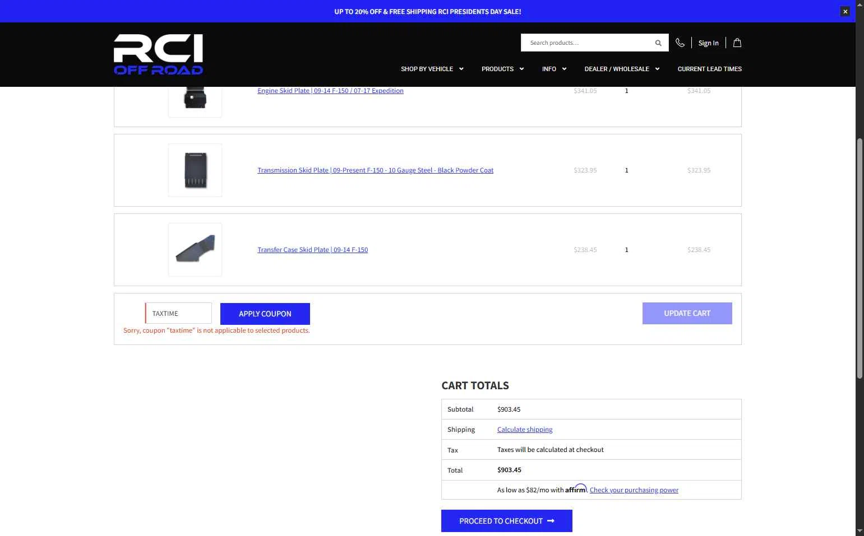Close the Presidents Day sale banner
Viewport: 864px width, 536px height.
click(x=845, y=11)
